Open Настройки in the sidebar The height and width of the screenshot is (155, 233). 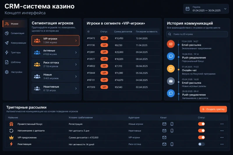(x=14, y=72)
